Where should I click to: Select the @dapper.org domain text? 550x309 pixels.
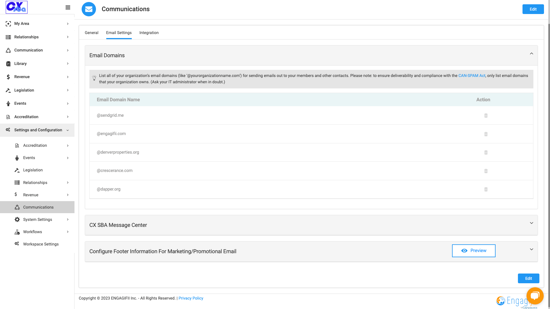[x=109, y=189]
